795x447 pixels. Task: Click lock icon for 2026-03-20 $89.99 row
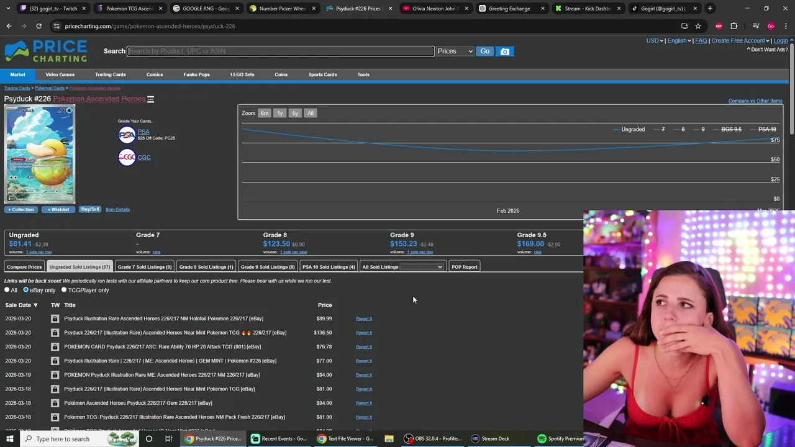point(55,318)
